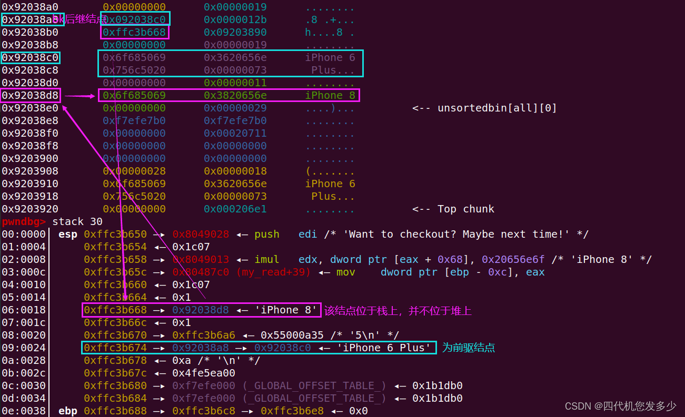Select code address 0x8049013
The image size is (685, 417).
click(x=201, y=259)
